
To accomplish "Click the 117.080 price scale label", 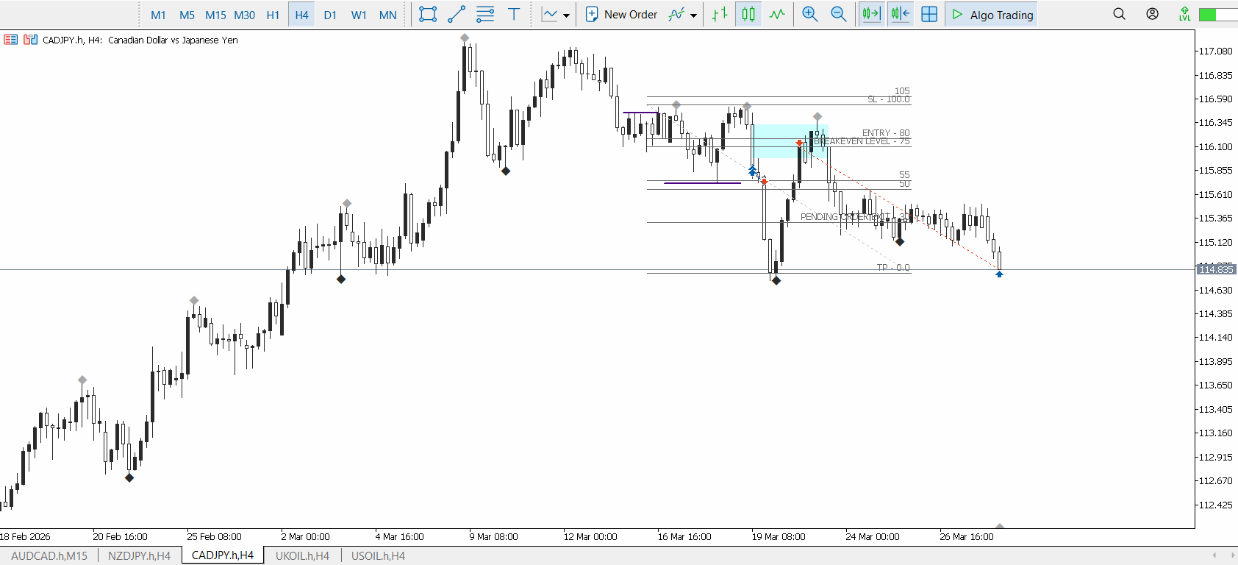I will click(x=1216, y=51).
